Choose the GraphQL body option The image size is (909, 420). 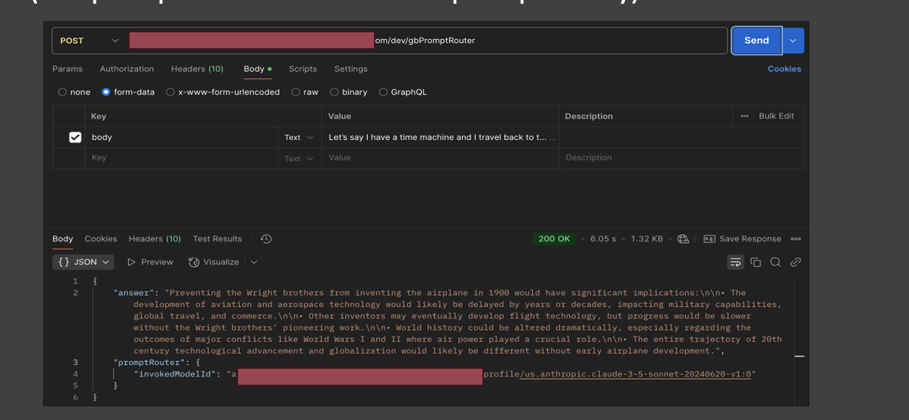(x=402, y=92)
